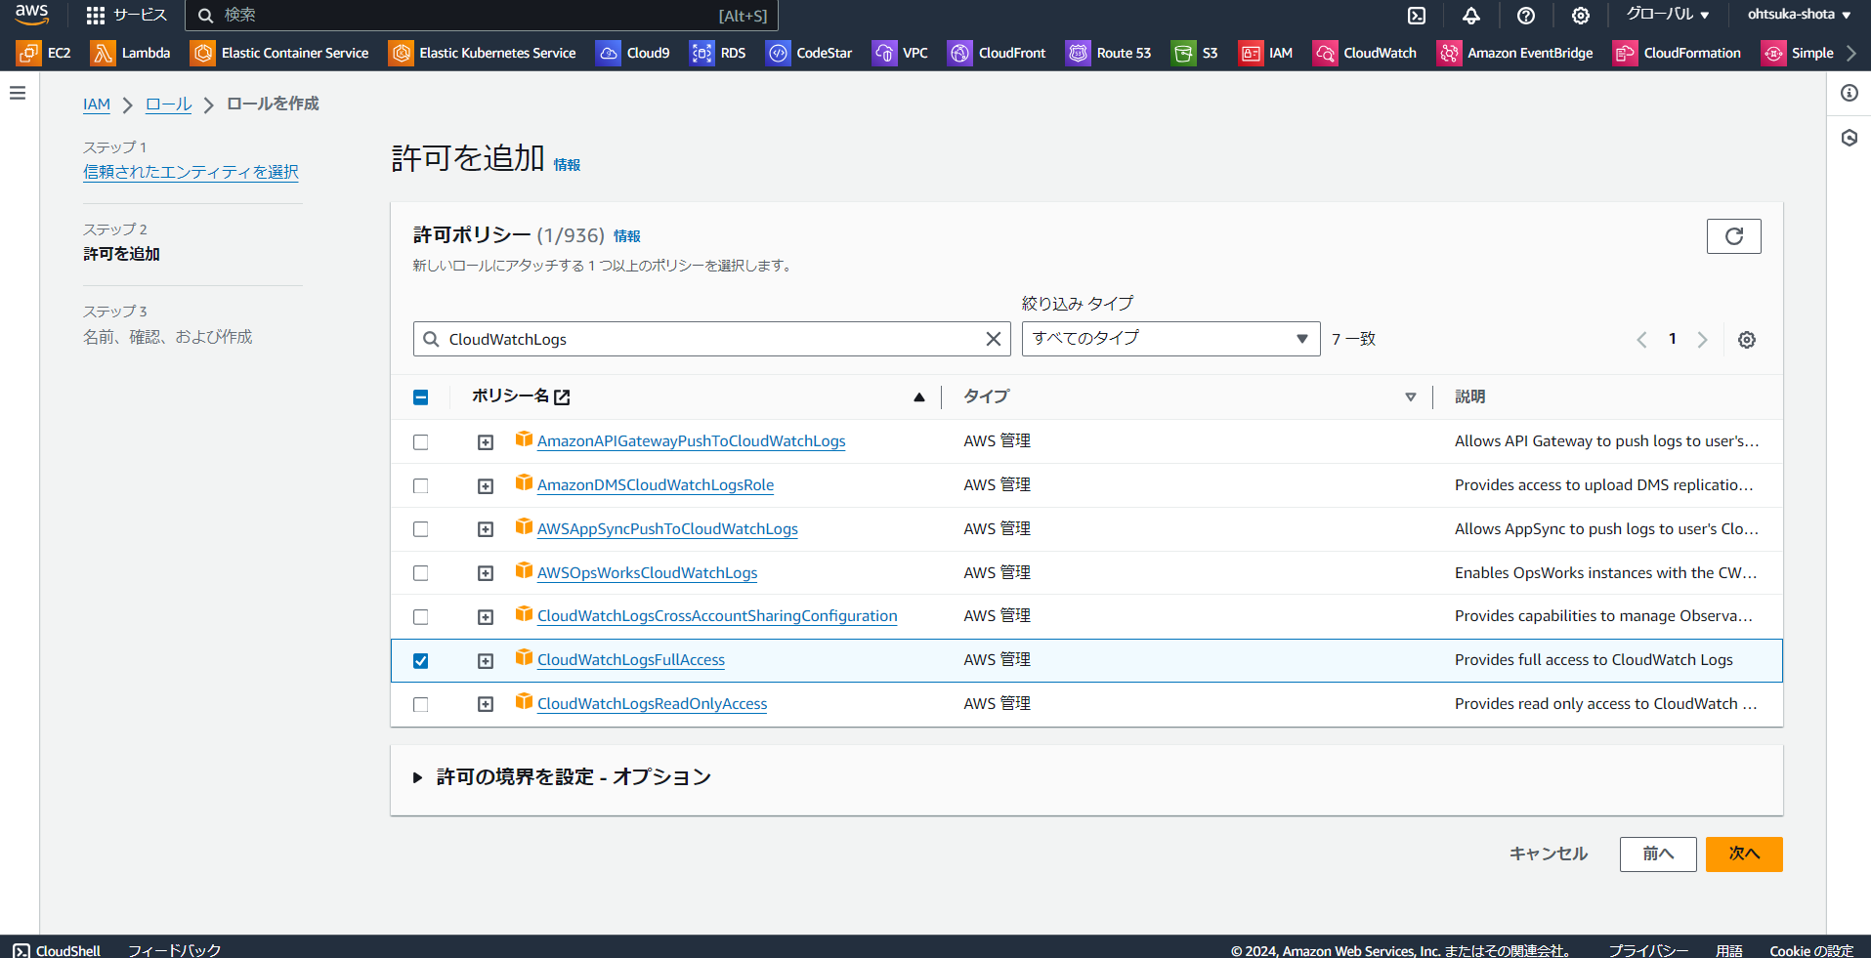Image resolution: width=1871 pixels, height=958 pixels.
Task: Refresh the permissions policy list
Action: click(x=1733, y=235)
